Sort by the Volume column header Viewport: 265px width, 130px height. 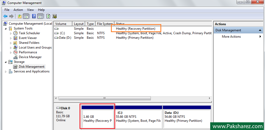63,24
